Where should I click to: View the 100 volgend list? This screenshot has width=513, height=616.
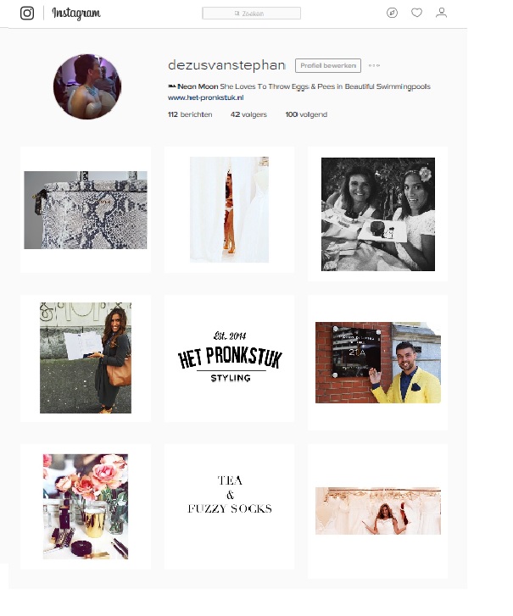(306, 114)
